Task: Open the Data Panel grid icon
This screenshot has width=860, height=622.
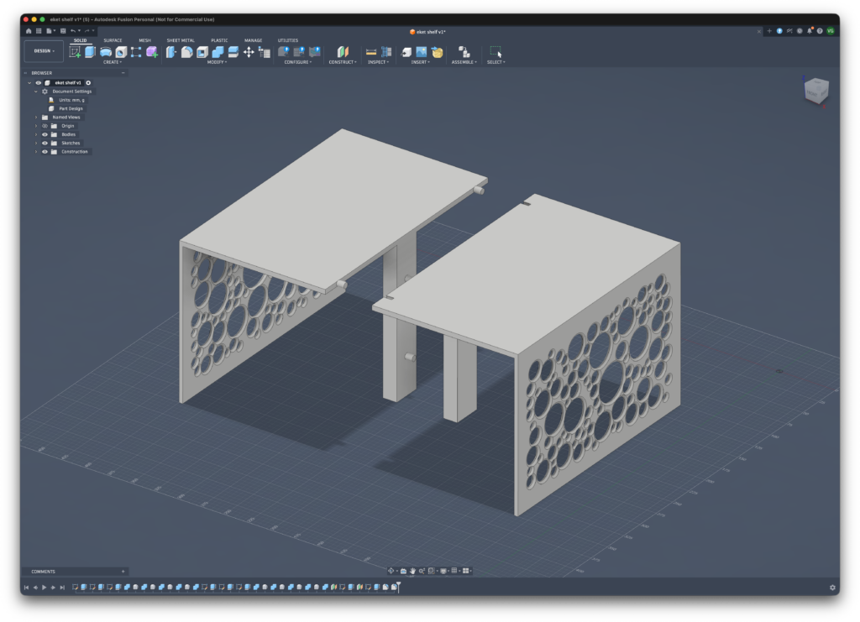Action: (x=39, y=31)
